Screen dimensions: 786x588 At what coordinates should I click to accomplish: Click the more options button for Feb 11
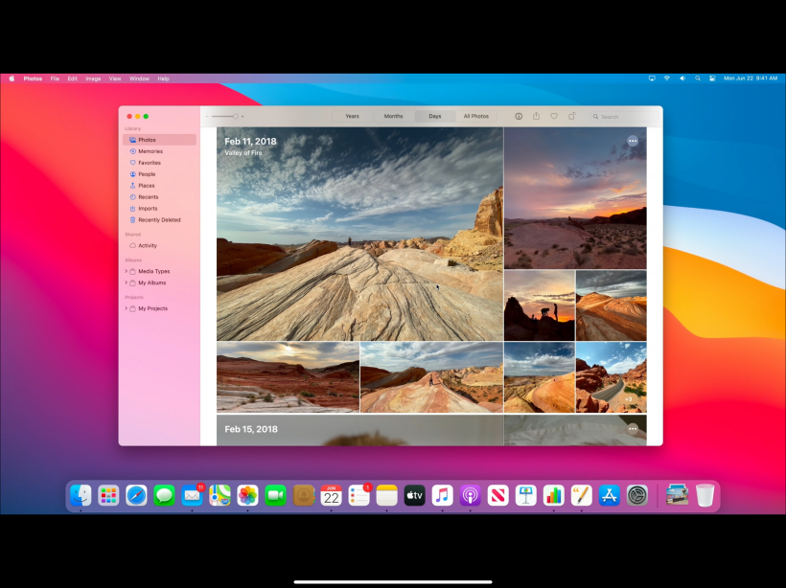click(633, 141)
